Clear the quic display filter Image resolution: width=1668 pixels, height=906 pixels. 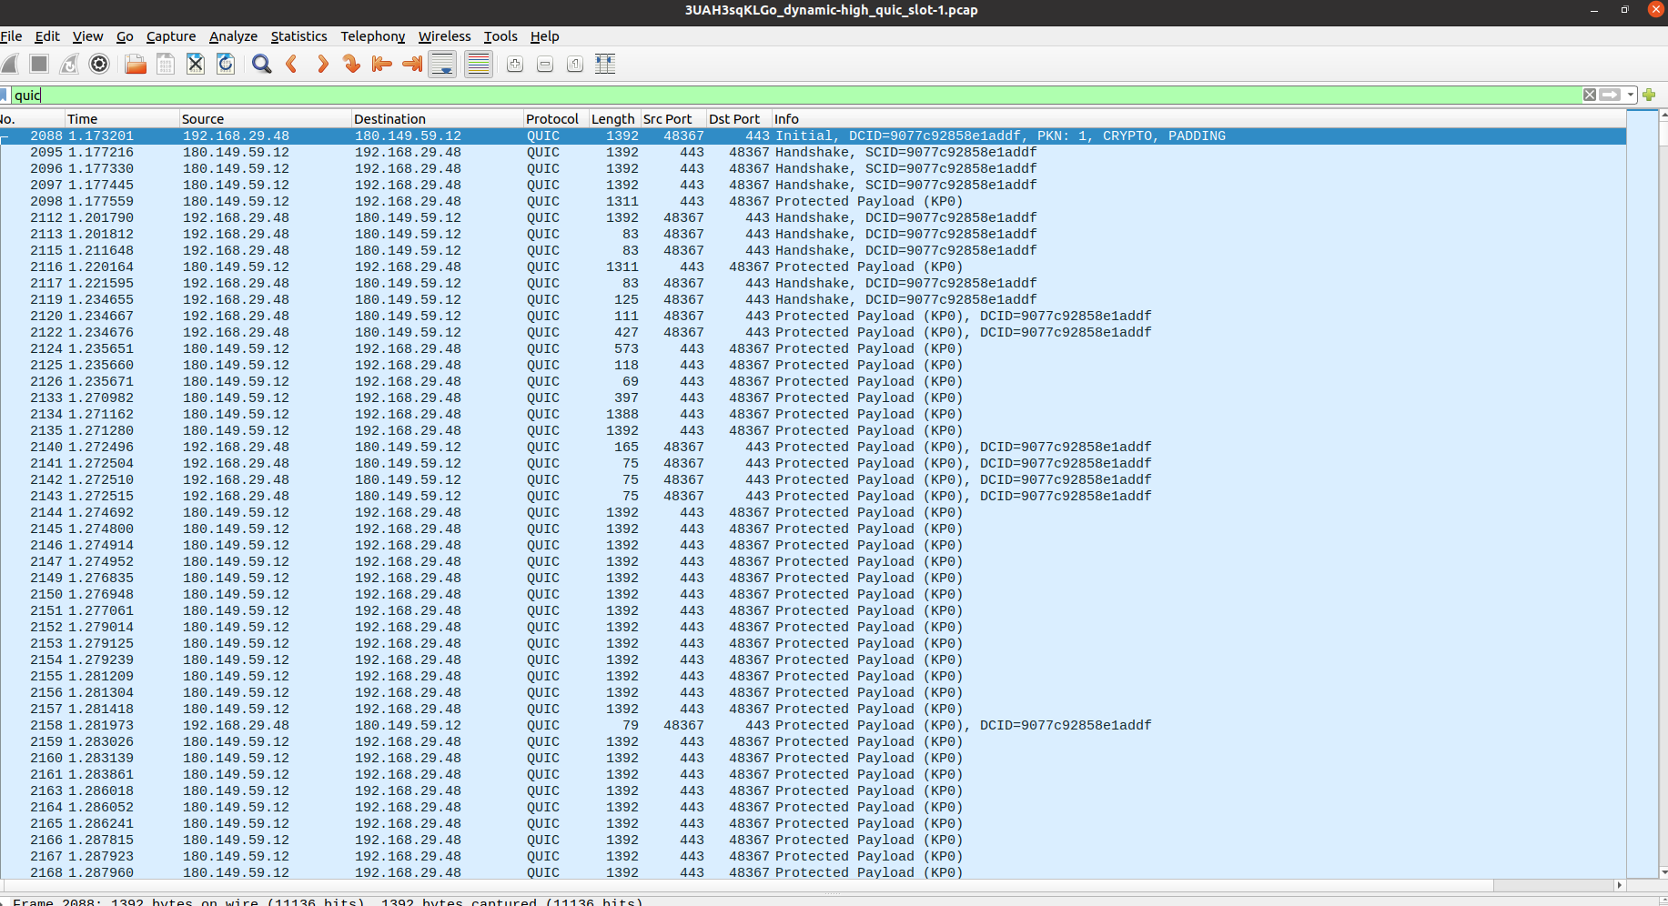(1589, 96)
